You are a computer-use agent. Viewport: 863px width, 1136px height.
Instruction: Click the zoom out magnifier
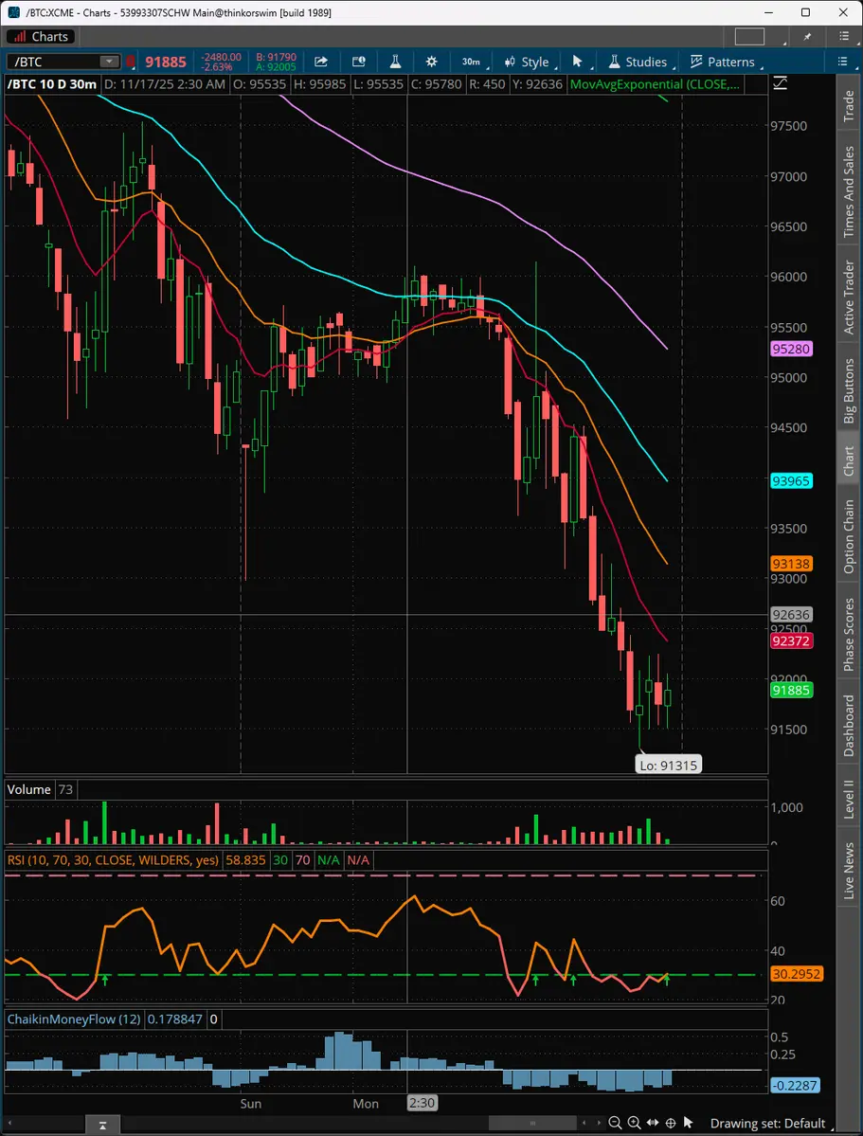point(615,1123)
